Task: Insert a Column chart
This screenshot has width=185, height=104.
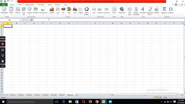Action: 52,11
